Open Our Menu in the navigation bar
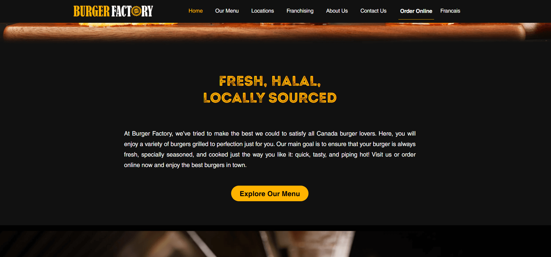This screenshot has width=551, height=257. [227, 11]
